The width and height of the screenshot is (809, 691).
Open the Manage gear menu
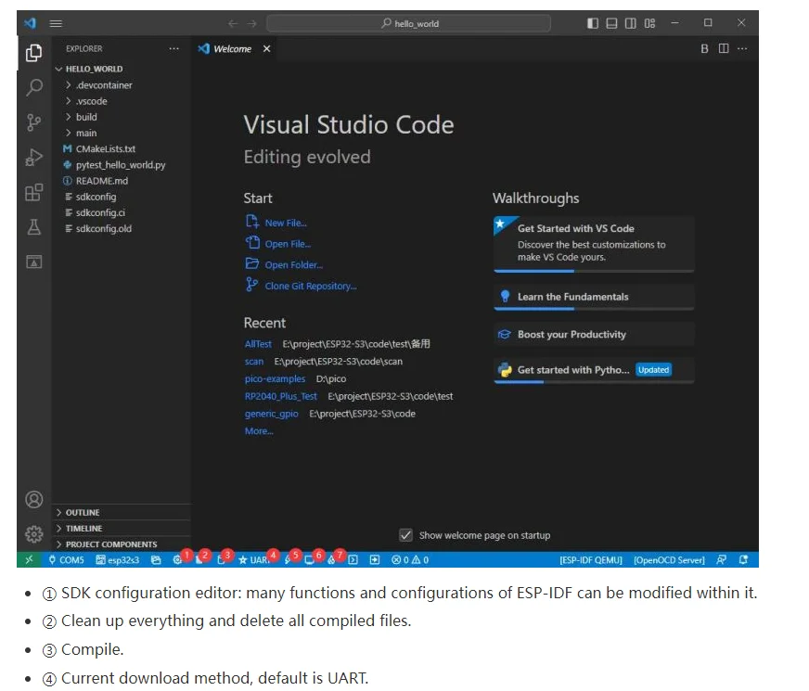[34, 533]
